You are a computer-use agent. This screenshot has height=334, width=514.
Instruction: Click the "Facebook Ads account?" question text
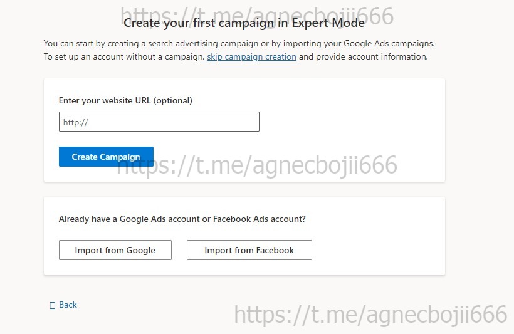point(260,219)
